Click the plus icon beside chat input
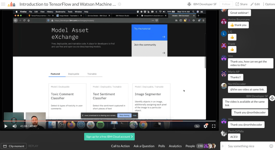275x150 pixels. 223,146
